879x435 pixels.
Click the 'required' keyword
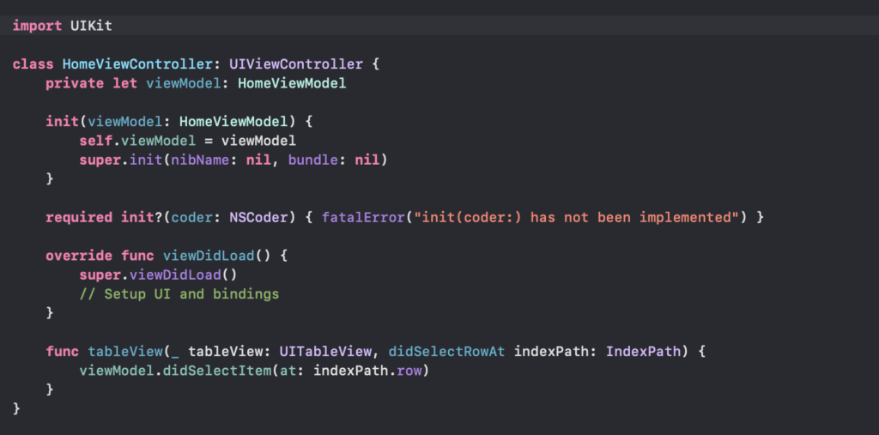(x=79, y=218)
